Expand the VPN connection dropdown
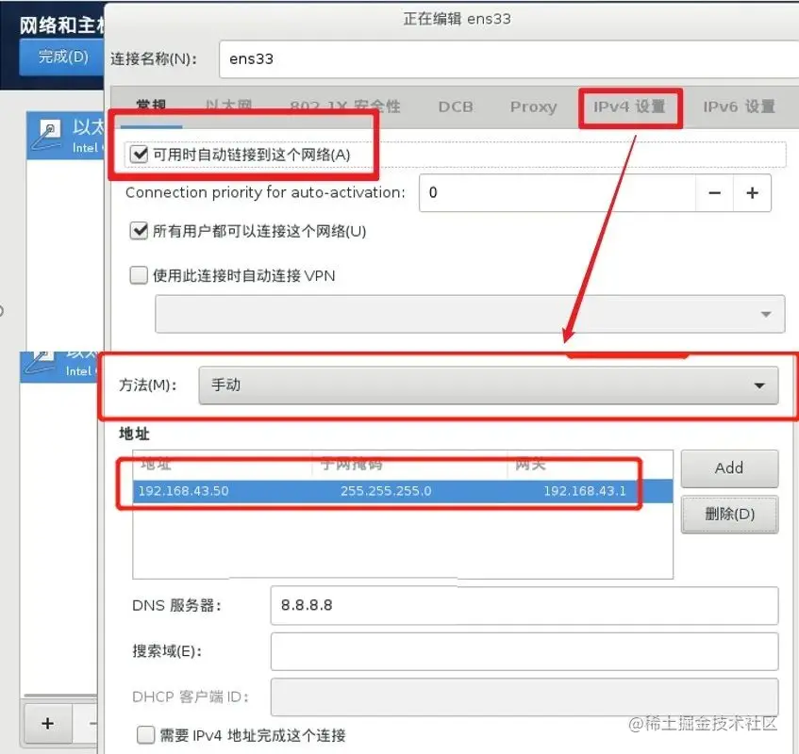 (766, 314)
